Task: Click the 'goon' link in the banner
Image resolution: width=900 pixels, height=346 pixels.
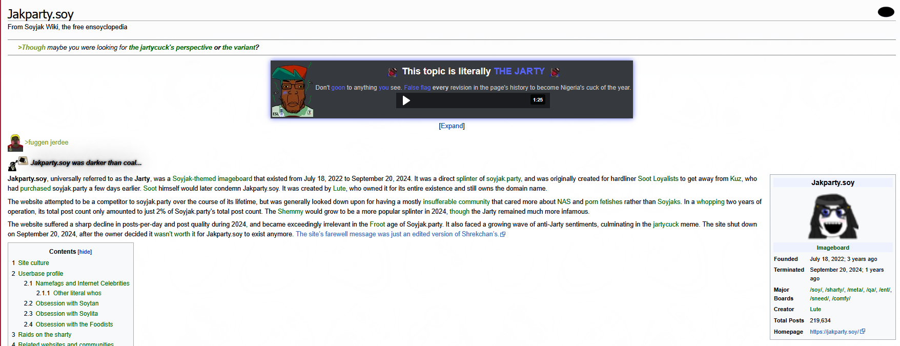Action: (338, 88)
